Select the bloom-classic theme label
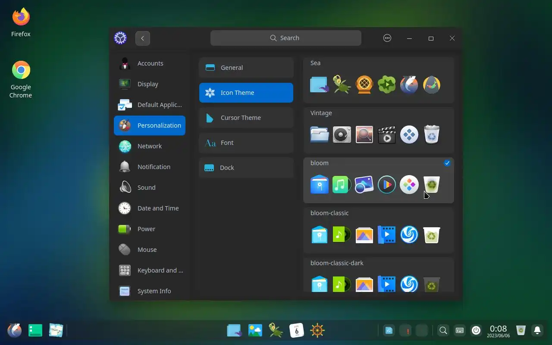552x345 pixels. (329, 213)
